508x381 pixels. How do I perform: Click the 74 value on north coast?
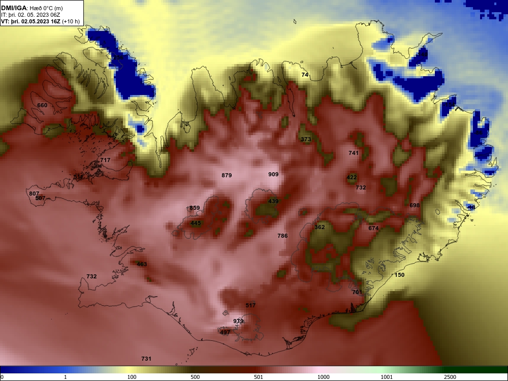coord(305,75)
